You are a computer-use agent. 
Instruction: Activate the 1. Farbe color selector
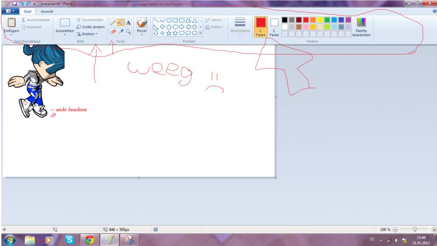tap(260, 27)
